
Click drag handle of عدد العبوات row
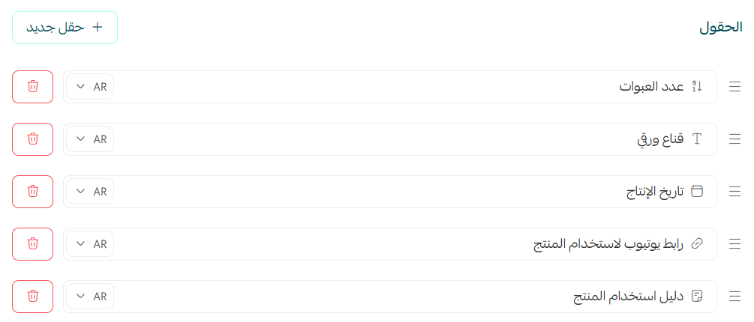(735, 87)
